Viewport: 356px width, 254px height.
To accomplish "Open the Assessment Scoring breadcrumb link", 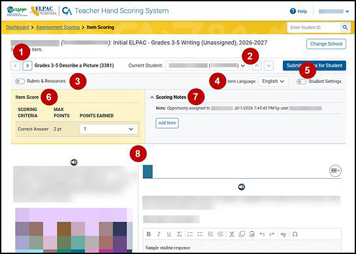I will tap(58, 27).
